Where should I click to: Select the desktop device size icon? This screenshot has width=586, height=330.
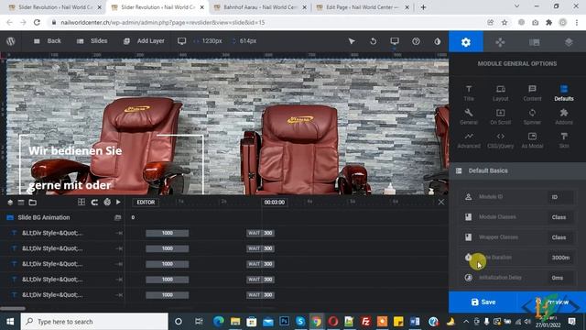point(181,41)
